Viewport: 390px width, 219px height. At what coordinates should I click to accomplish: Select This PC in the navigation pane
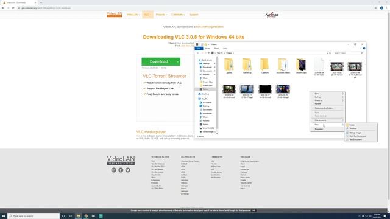coord(203,99)
